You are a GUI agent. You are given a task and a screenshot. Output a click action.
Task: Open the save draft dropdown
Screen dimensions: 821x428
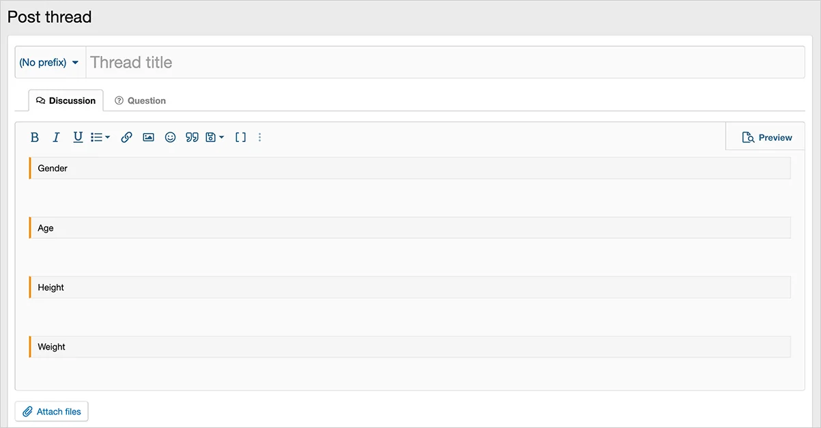(x=214, y=137)
